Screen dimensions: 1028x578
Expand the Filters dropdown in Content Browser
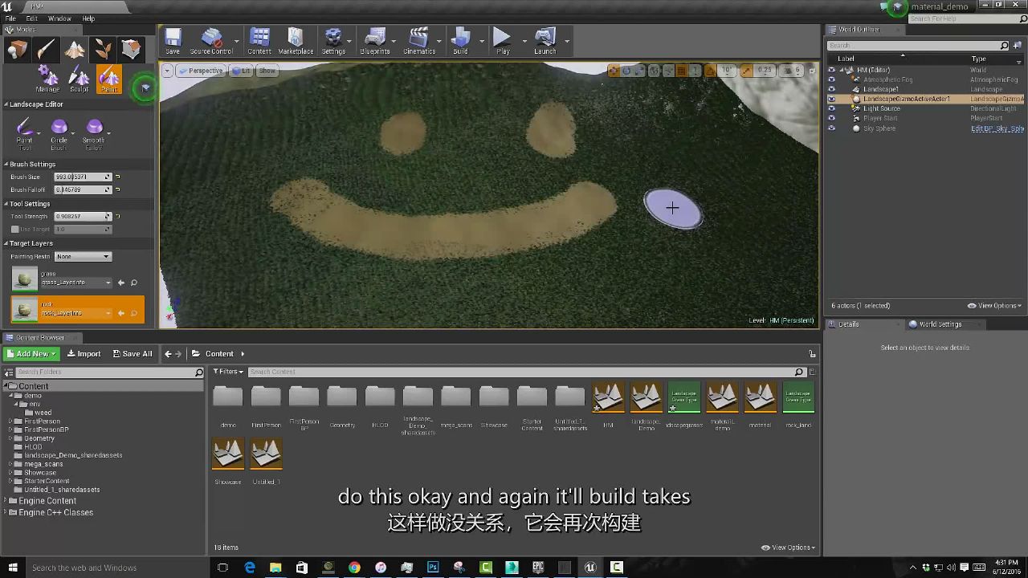tap(228, 372)
